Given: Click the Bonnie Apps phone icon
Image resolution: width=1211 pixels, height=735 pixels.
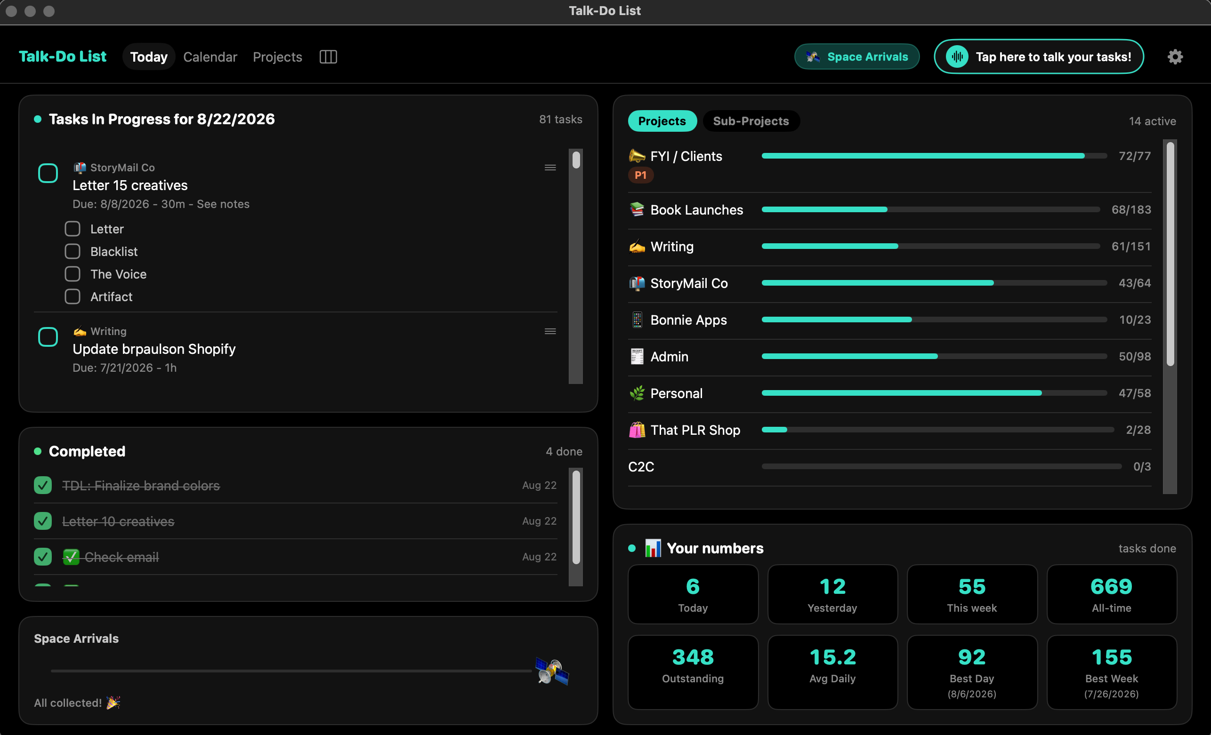Looking at the screenshot, I should (637, 320).
